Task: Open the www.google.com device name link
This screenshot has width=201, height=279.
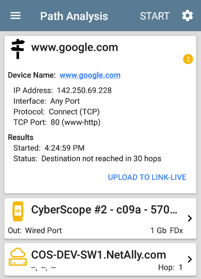Action: coord(90,75)
